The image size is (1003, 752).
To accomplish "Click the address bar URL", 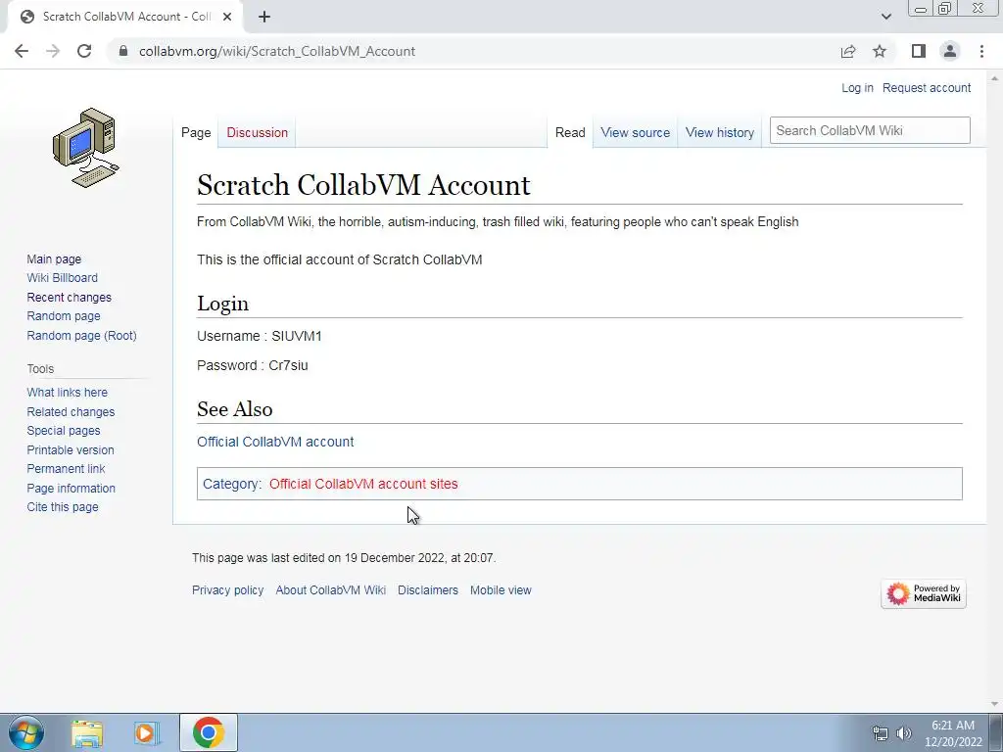I will click(x=277, y=51).
